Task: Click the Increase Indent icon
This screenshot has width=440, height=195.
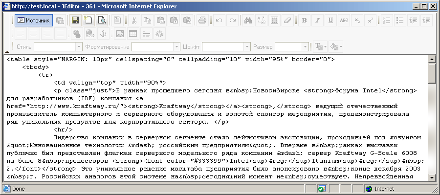Action: tap(426, 21)
